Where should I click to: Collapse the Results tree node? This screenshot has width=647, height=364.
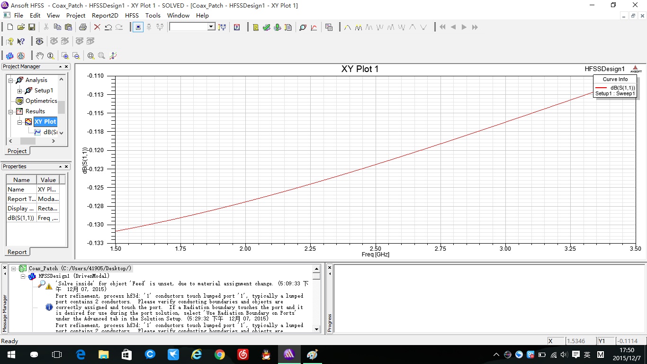pos(10,111)
